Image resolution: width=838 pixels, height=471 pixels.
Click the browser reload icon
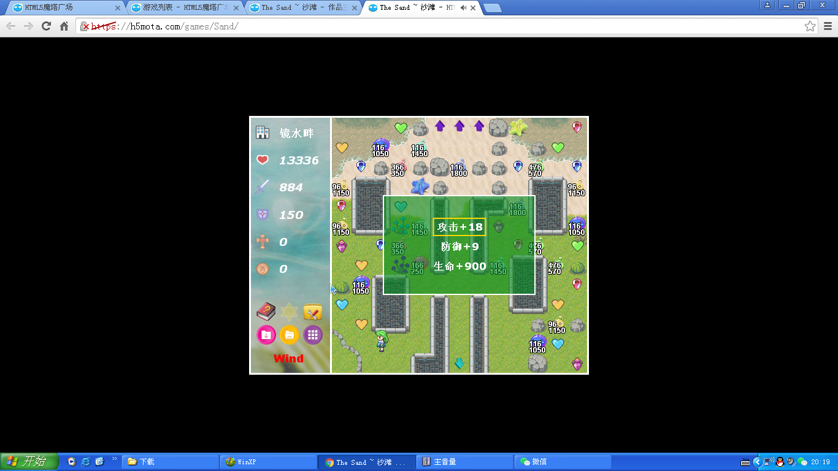pos(46,26)
